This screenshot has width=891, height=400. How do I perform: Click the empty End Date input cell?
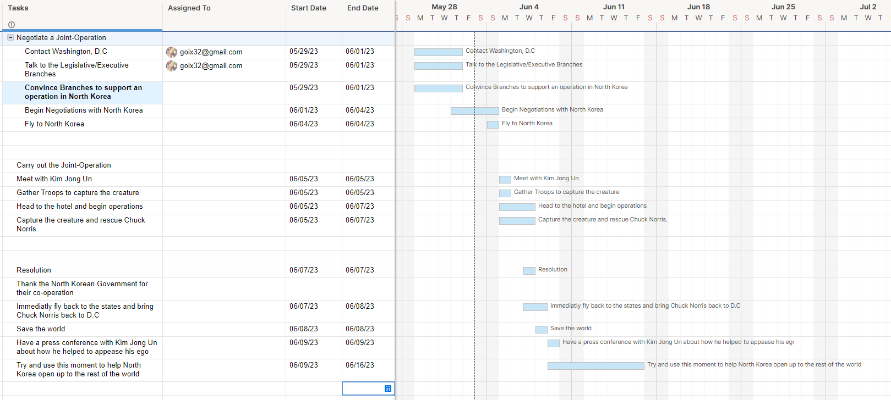coord(368,388)
